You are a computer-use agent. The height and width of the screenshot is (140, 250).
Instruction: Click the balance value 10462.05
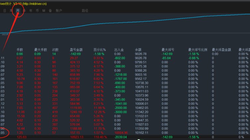[x=142, y=108]
